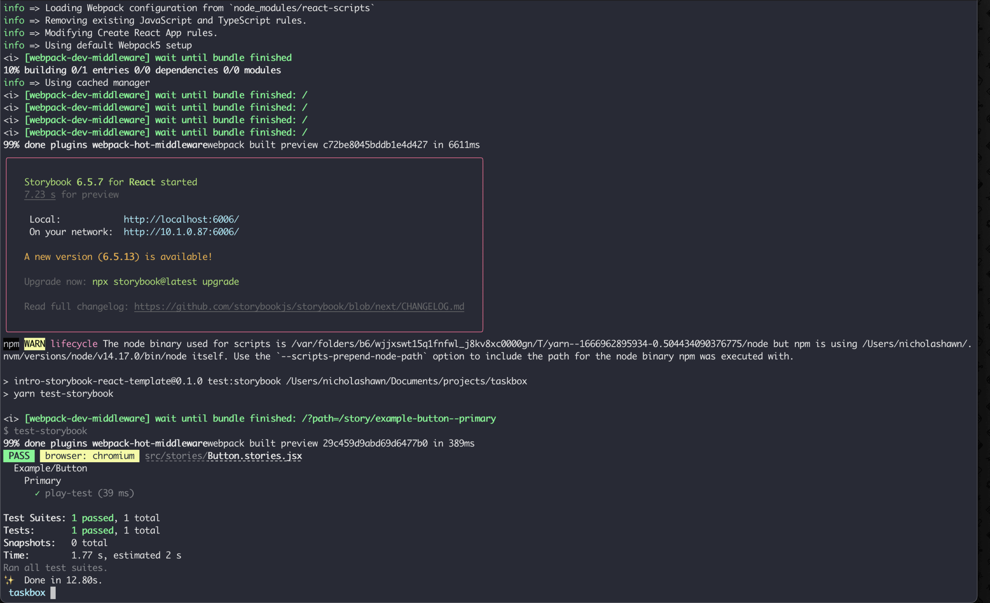Click the taskbox prompt label
Screen dimensions: 990x603
point(27,593)
